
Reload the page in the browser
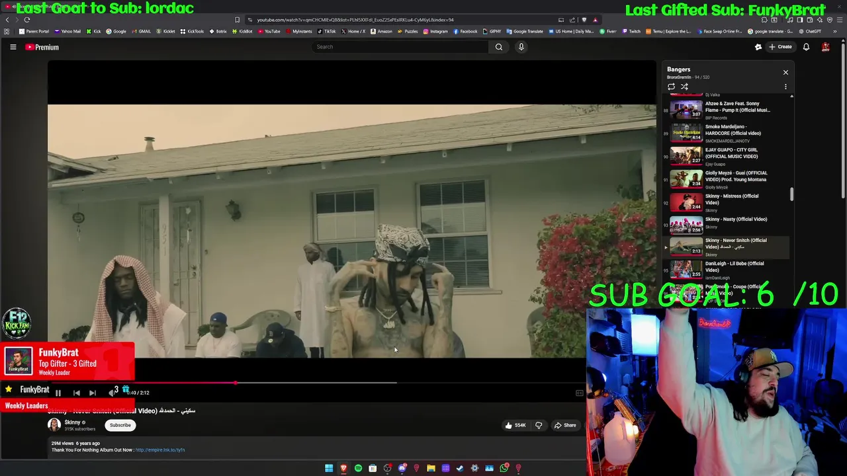click(27, 20)
